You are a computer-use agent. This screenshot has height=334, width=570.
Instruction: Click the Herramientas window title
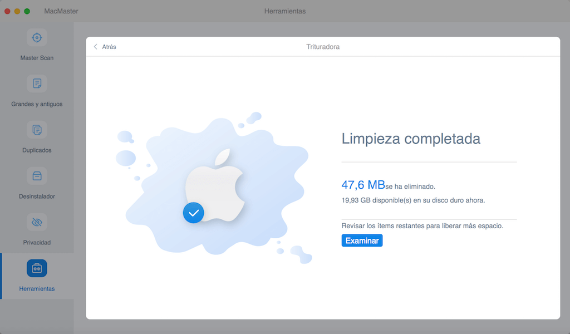(x=285, y=11)
